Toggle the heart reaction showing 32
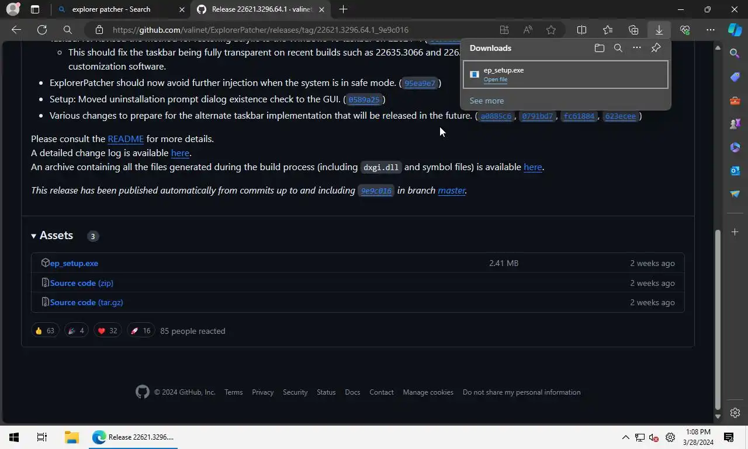This screenshot has width=748, height=449. point(107,331)
